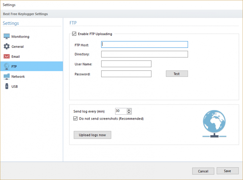This screenshot has width=243, height=180.
Task: Click the Email envelope icon
Action: (x=7, y=56)
